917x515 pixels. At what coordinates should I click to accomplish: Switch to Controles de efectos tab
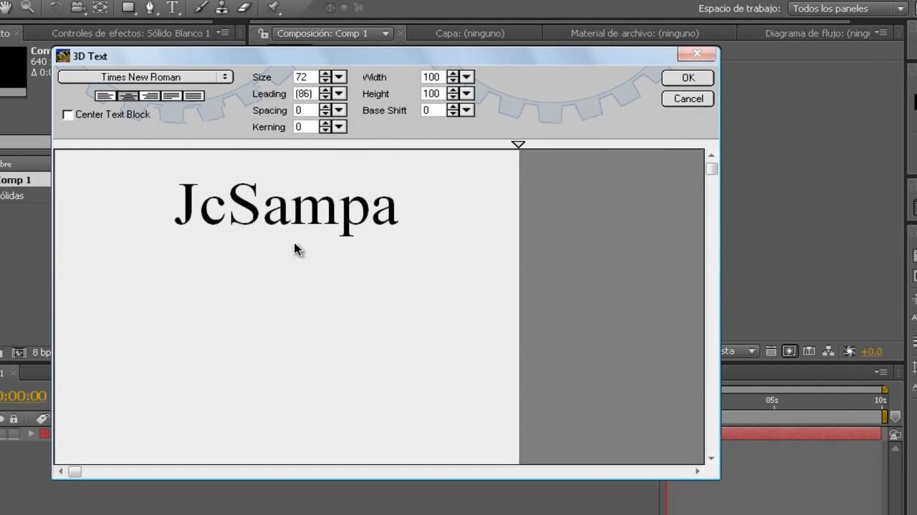point(131,34)
